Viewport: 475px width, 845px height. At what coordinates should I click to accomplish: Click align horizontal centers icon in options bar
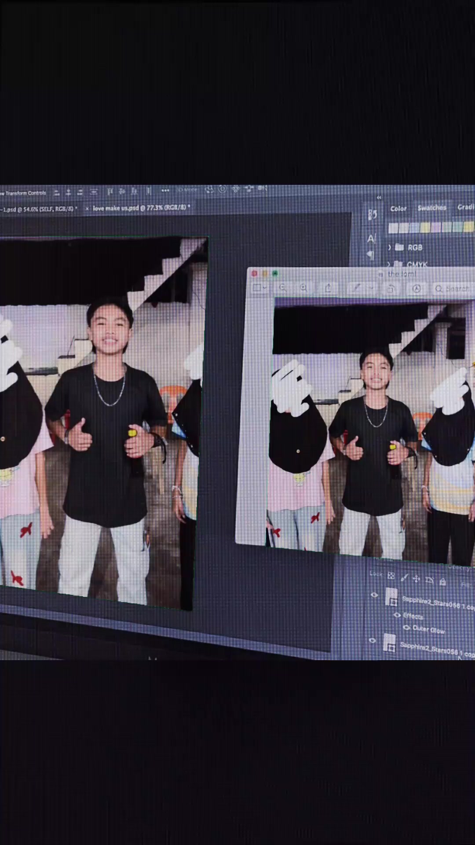(x=68, y=192)
